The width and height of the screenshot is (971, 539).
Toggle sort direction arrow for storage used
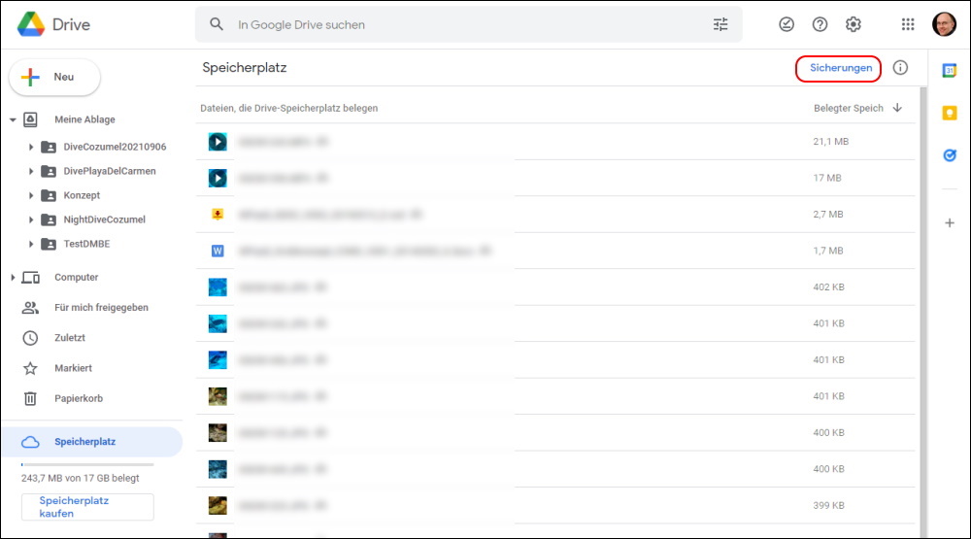coord(897,108)
